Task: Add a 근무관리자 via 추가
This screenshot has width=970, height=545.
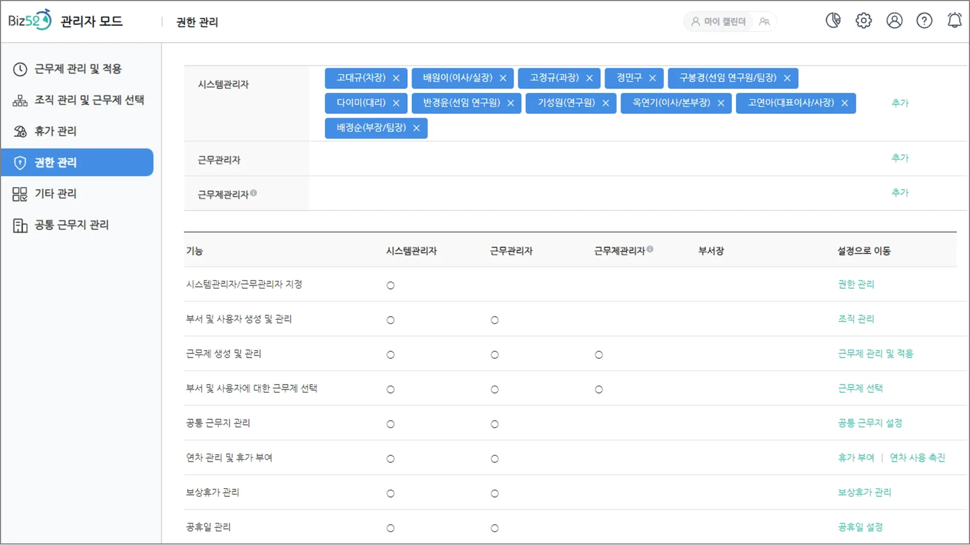Action: click(x=900, y=158)
